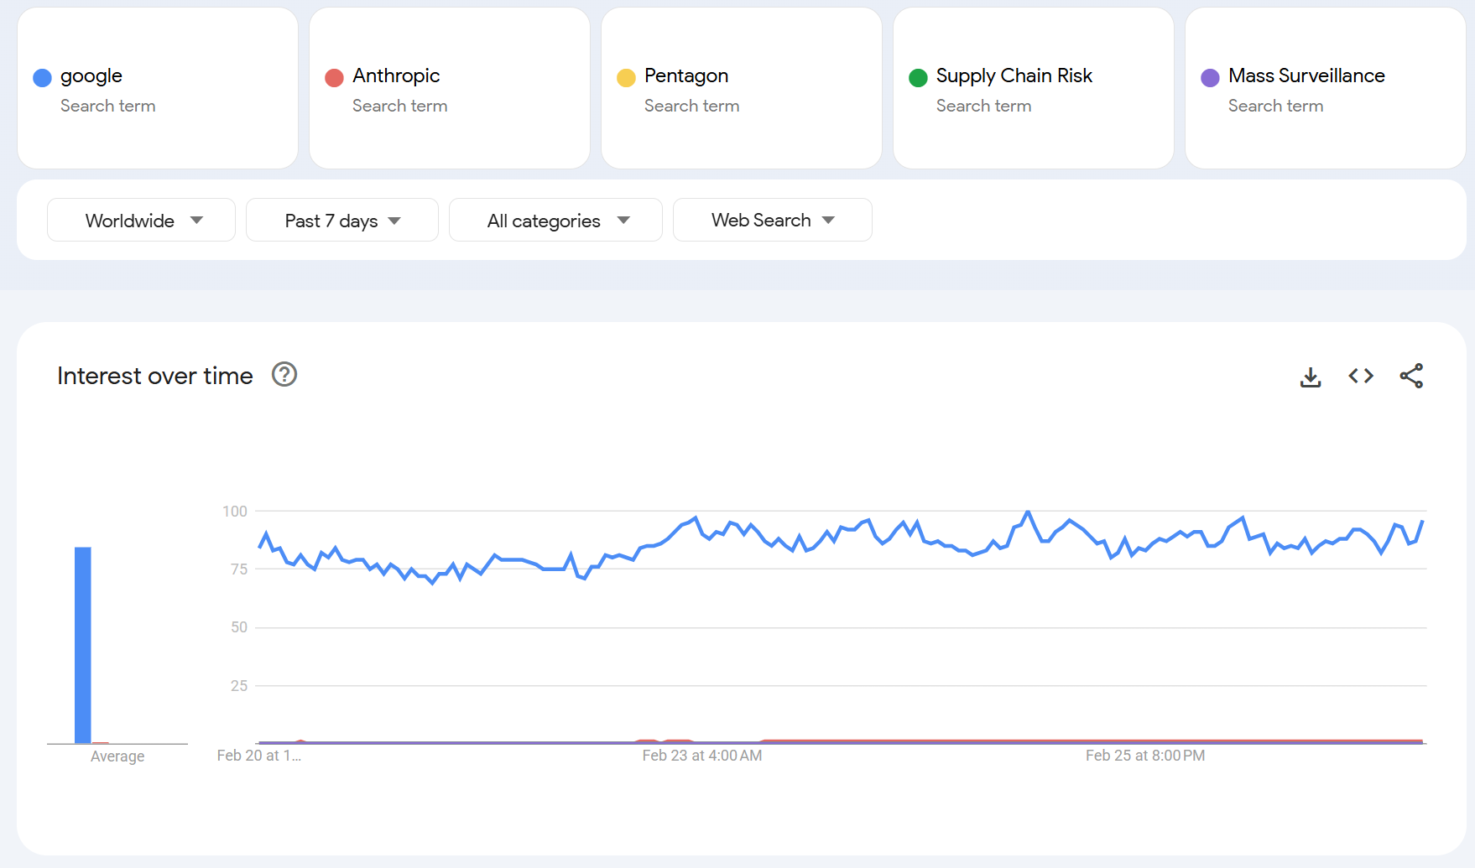Click the yellow dot beside Pentagon
This screenshot has width=1475, height=868.
(626, 78)
